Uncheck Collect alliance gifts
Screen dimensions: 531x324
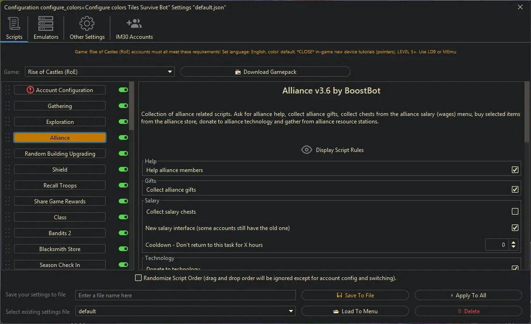click(x=515, y=189)
